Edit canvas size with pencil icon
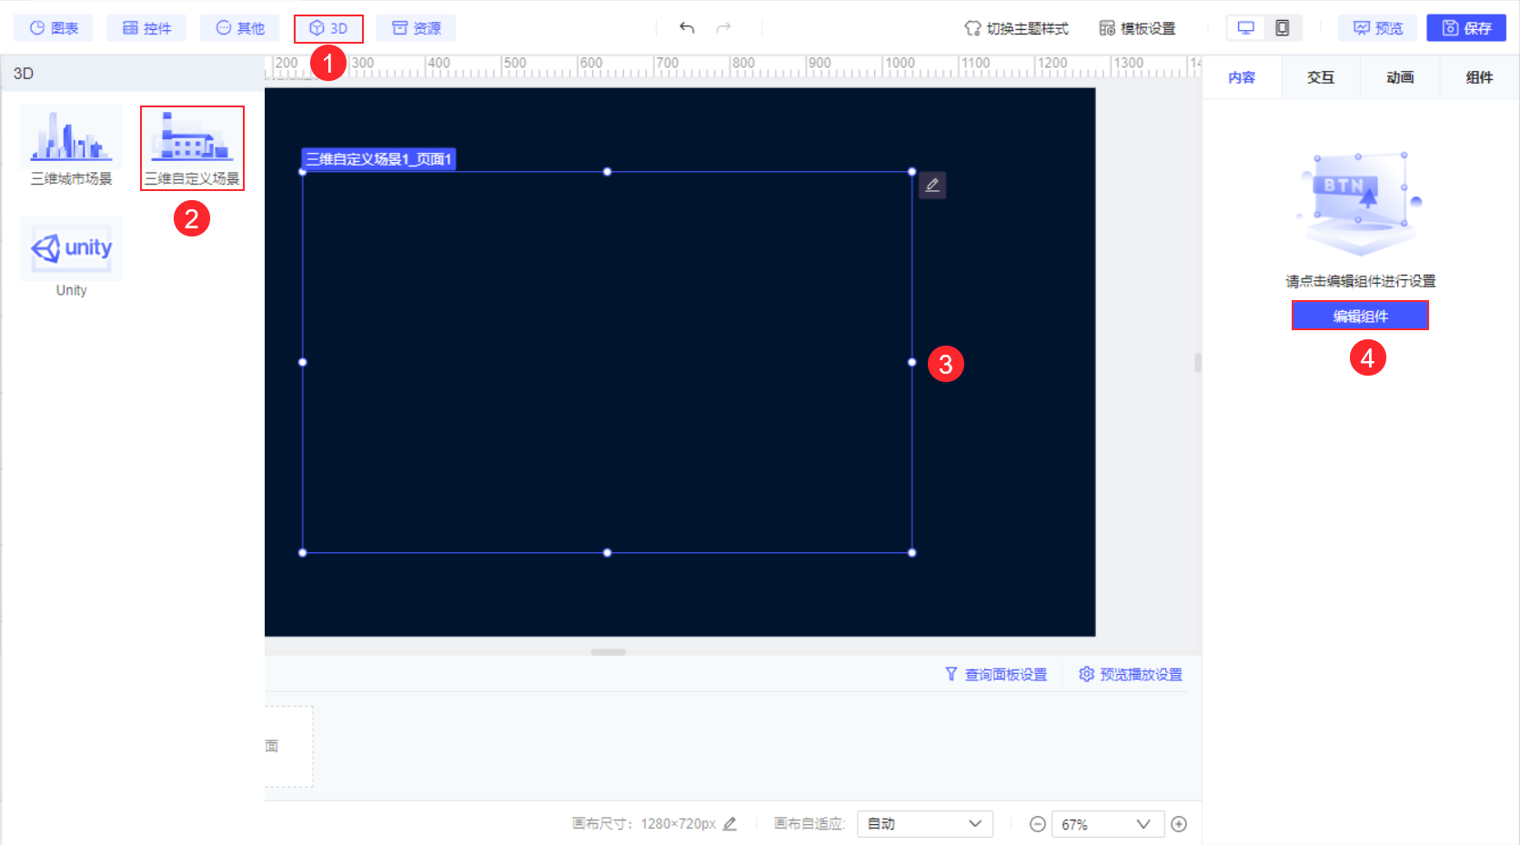The width and height of the screenshot is (1520, 845). [x=730, y=824]
